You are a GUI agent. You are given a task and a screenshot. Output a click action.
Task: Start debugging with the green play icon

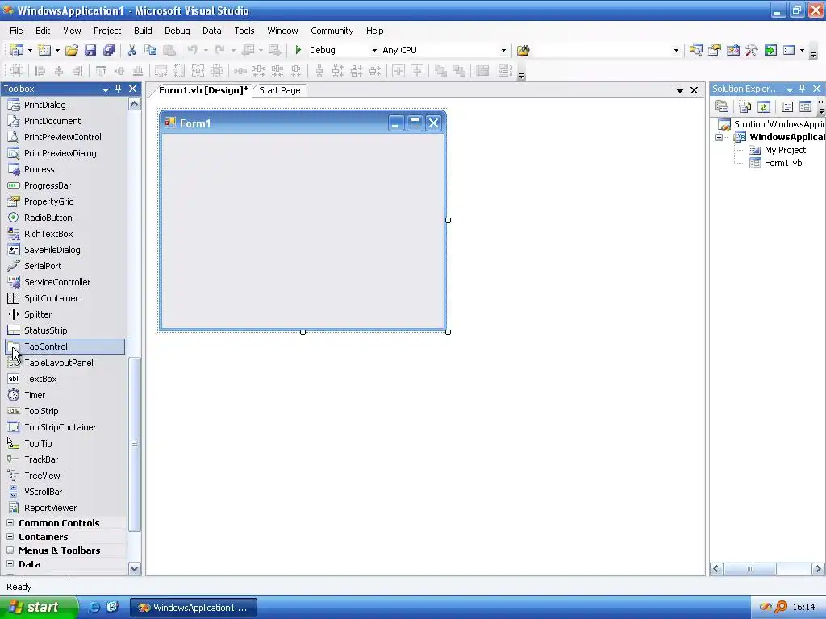click(298, 50)
